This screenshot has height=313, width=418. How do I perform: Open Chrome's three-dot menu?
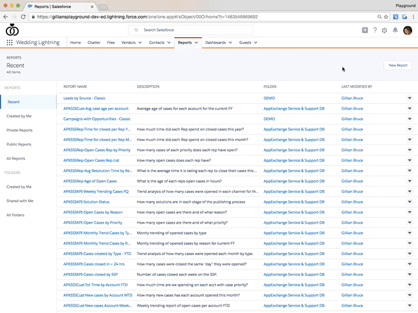point(413,17)
